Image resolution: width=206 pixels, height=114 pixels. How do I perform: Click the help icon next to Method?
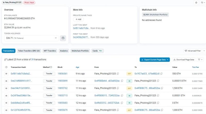click(x=51, y=67)
